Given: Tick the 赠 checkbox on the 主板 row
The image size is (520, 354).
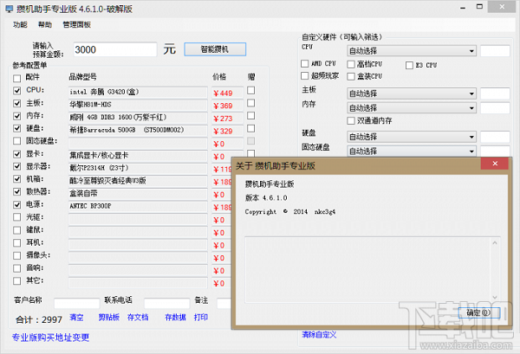Looking at the screenshot, I should (251, 103).
